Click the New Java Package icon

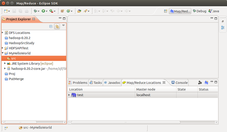(x=62, y=11)
